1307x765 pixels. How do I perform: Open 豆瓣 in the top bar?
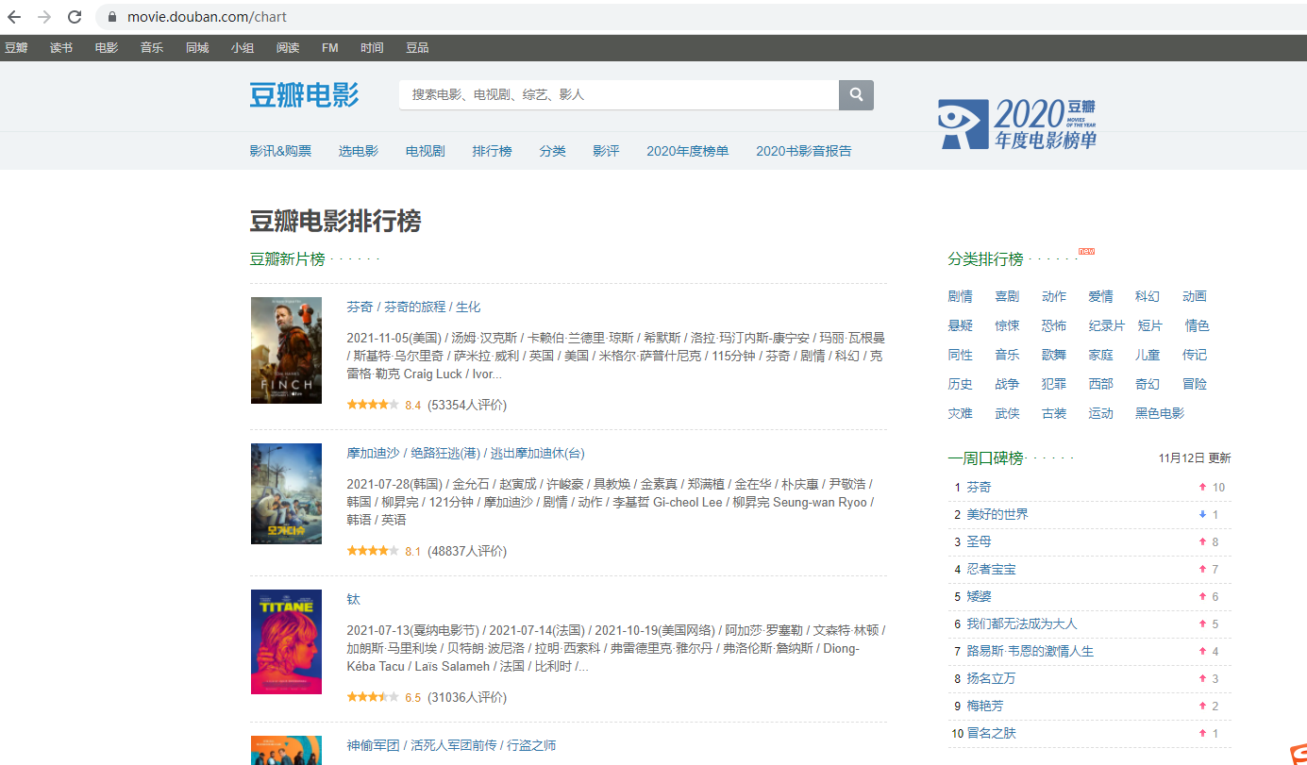pos(16,47)
